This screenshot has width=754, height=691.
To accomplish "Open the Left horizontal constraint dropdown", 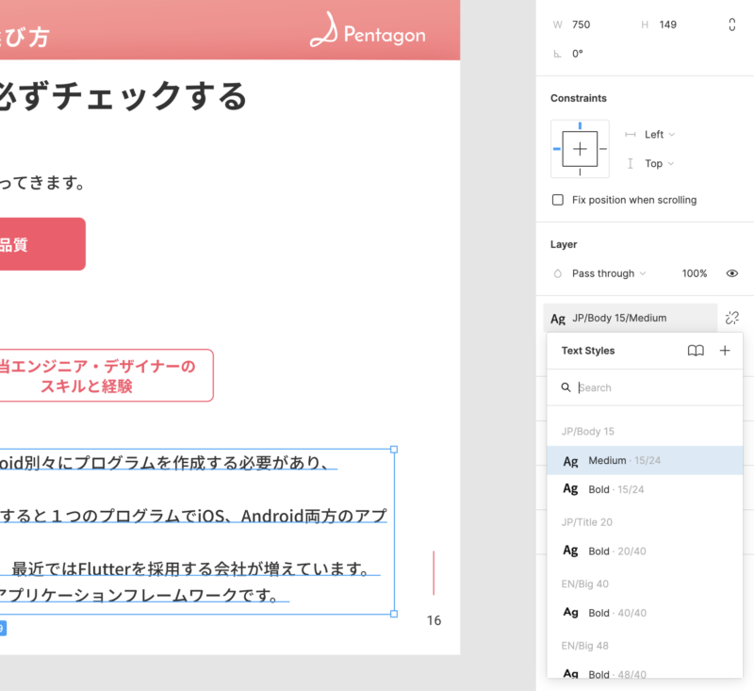I will [x=660, y=135].
